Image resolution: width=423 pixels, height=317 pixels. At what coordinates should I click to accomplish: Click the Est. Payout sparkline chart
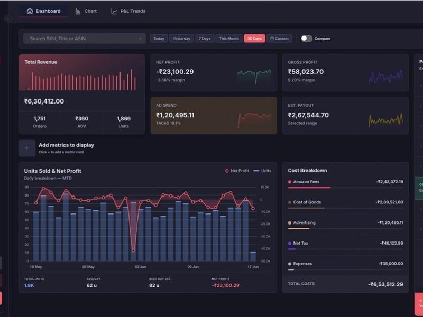[x=386, y=120]
